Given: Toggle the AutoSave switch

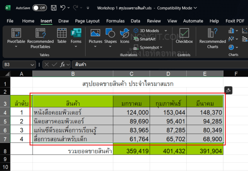Looking at the screenshot, I should tap(40, 8).
